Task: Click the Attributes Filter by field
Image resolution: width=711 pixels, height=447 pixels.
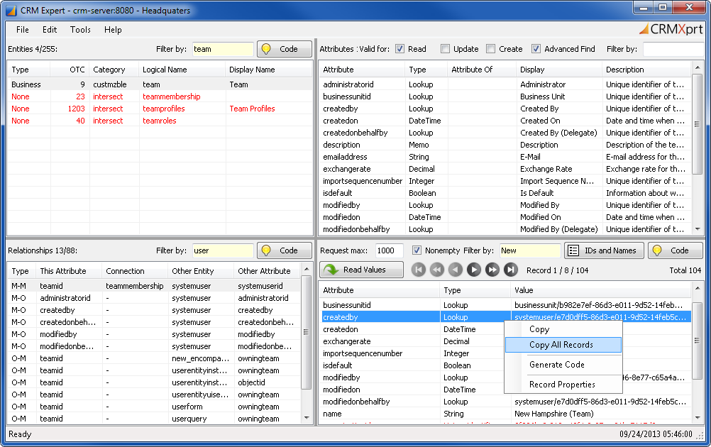Action: [673, 49]
